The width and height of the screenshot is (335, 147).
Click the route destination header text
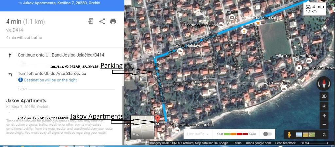click(x=60, y=3)
